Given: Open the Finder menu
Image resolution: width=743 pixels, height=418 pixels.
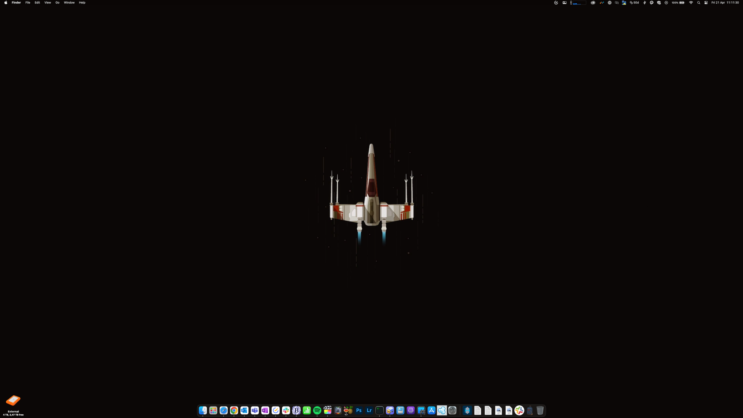Looking at the screenshot, I should point(16,3).
